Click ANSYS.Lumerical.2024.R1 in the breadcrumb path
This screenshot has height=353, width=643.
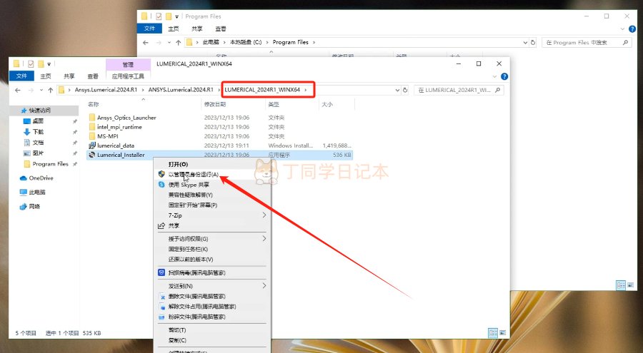pyautogui.click(x=181, y=91)
